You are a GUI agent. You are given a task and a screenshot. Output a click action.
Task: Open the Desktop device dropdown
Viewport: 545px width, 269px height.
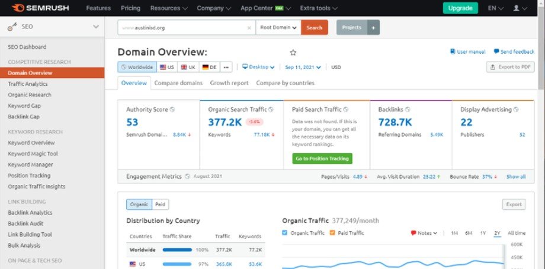[259, 67]
